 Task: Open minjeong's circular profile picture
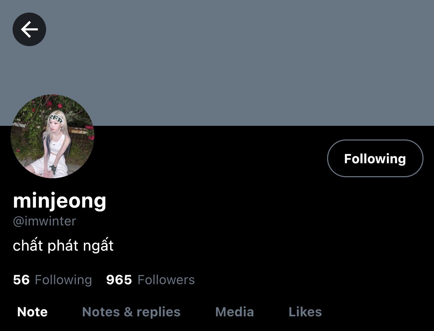52,136
